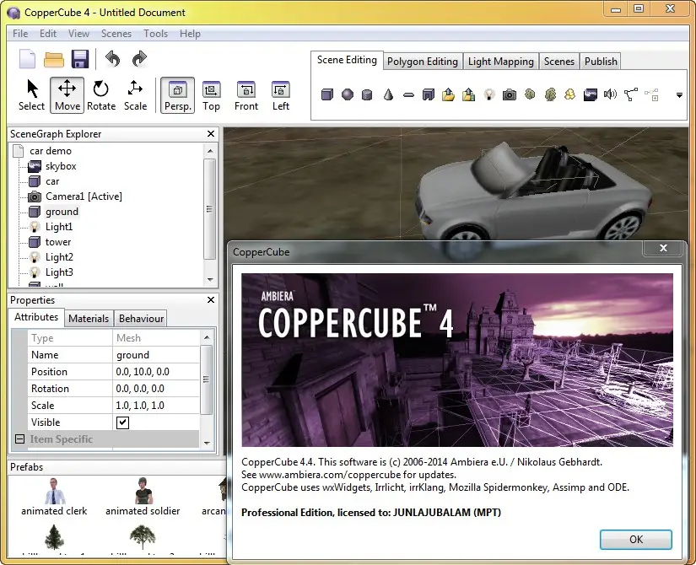Screen dimensions: 696x565
Task: Switch viewport to Persp. view
Action: (177, 95)
